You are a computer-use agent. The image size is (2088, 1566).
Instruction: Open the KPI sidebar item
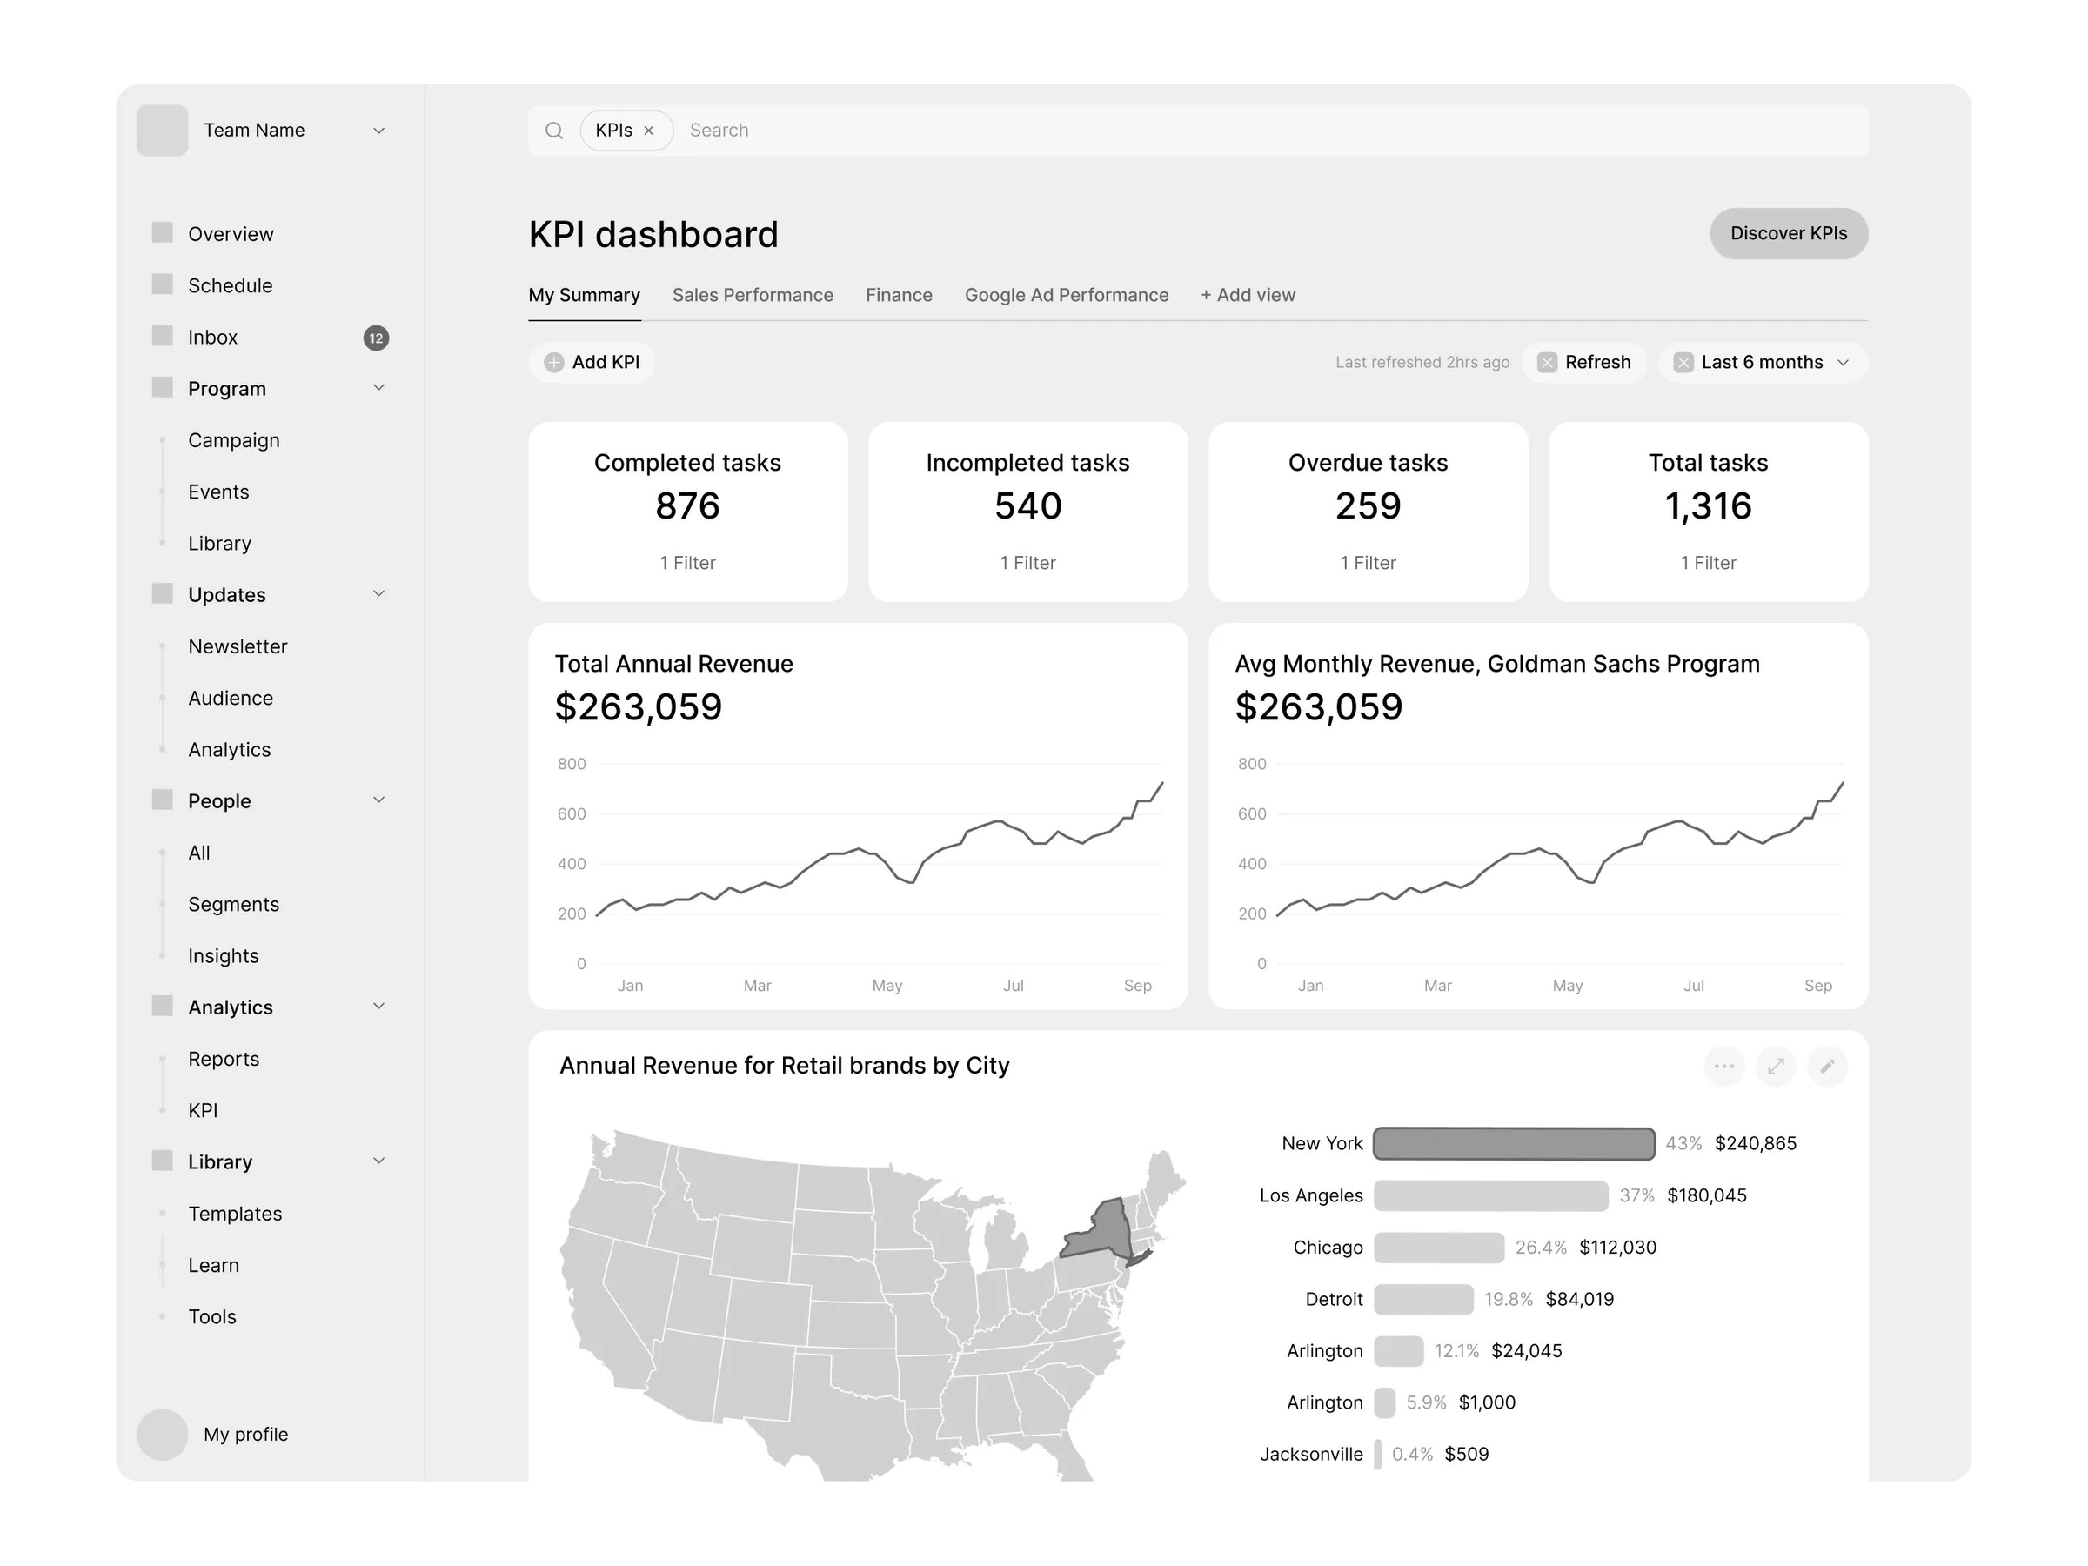tap(203, 1110)
